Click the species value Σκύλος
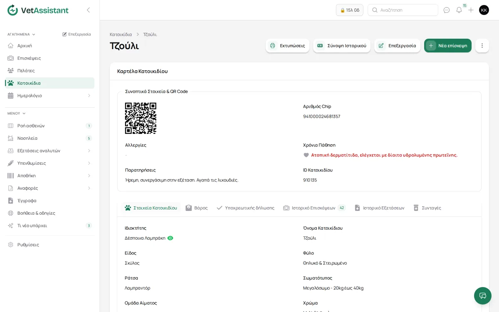499x312 pixels. coord(132,263)
